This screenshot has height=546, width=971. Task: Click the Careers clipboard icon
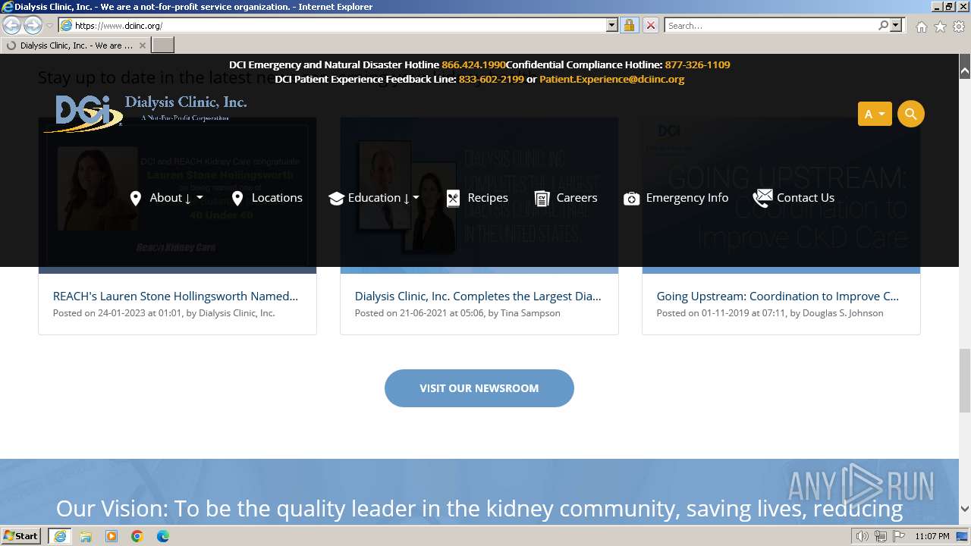pos(542,199)
